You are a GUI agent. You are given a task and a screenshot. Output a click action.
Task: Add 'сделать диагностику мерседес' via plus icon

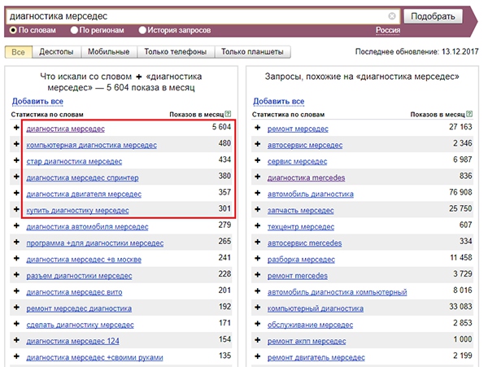tap(16, 324)
